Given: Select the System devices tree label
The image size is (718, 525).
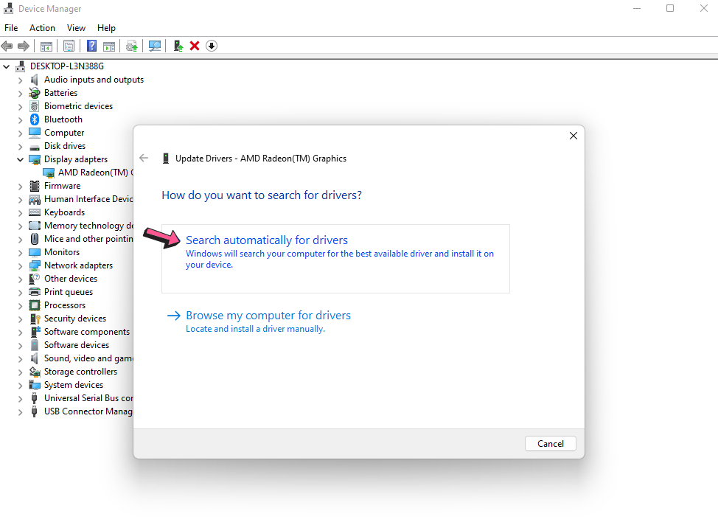Looking at the screenshot, I should [74, 386].
